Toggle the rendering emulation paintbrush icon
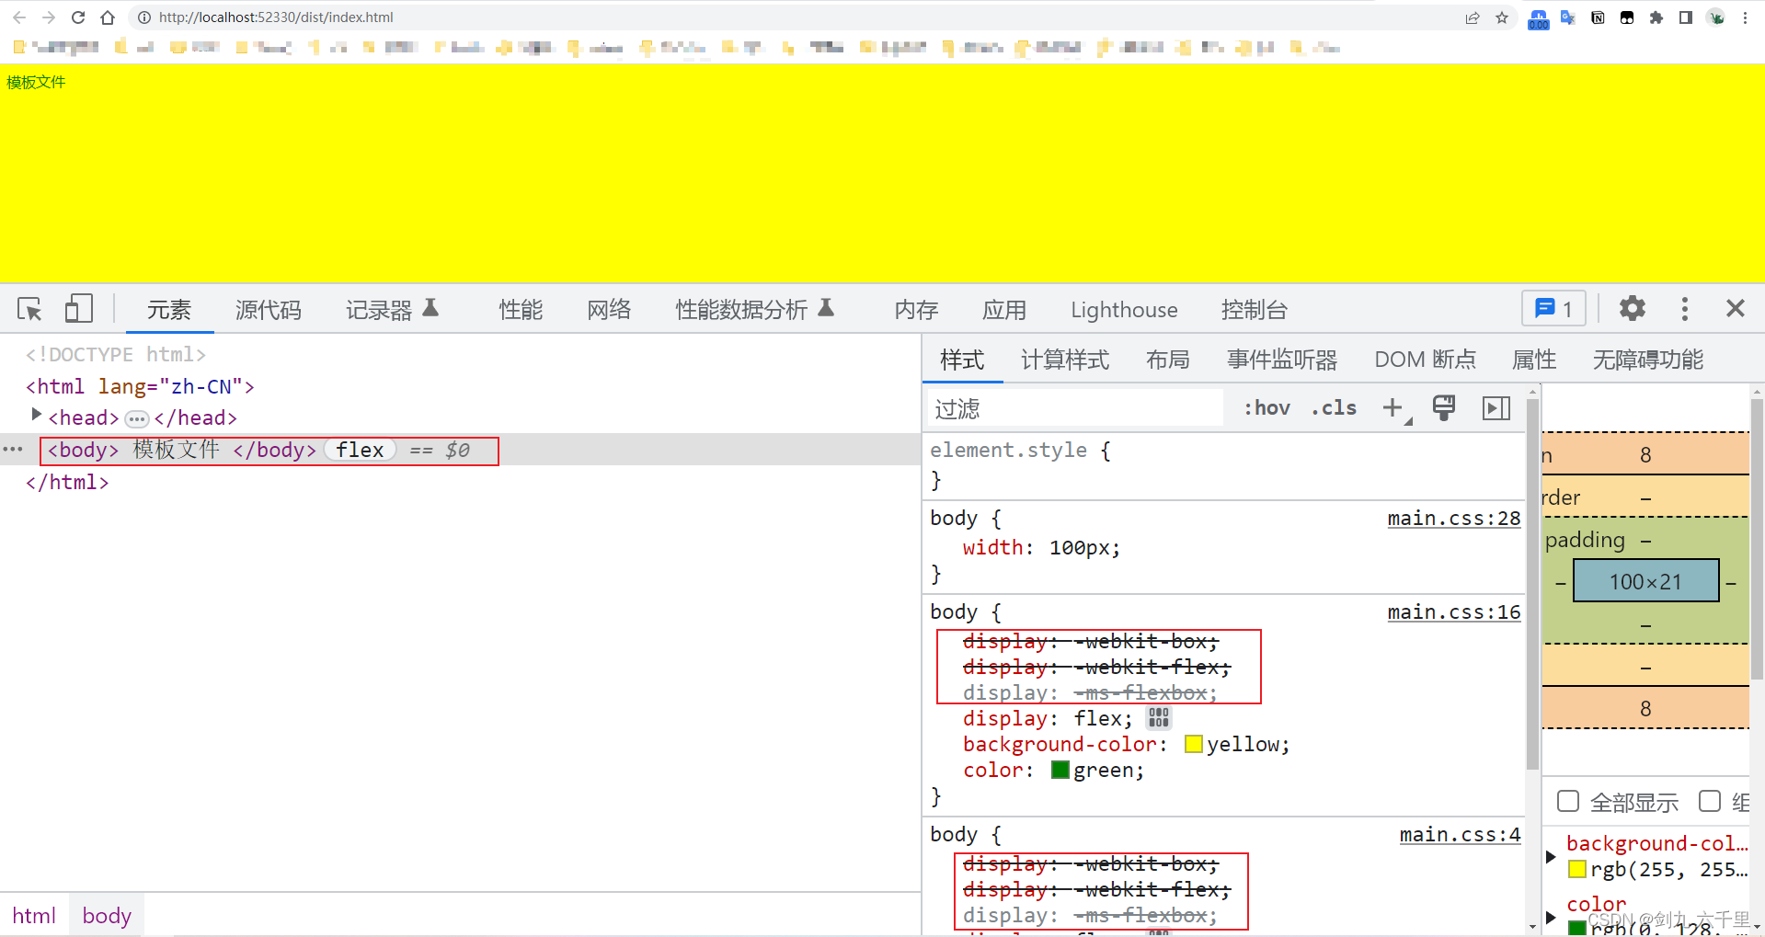Screen dimensions: 1765x937 (1444, 407)
